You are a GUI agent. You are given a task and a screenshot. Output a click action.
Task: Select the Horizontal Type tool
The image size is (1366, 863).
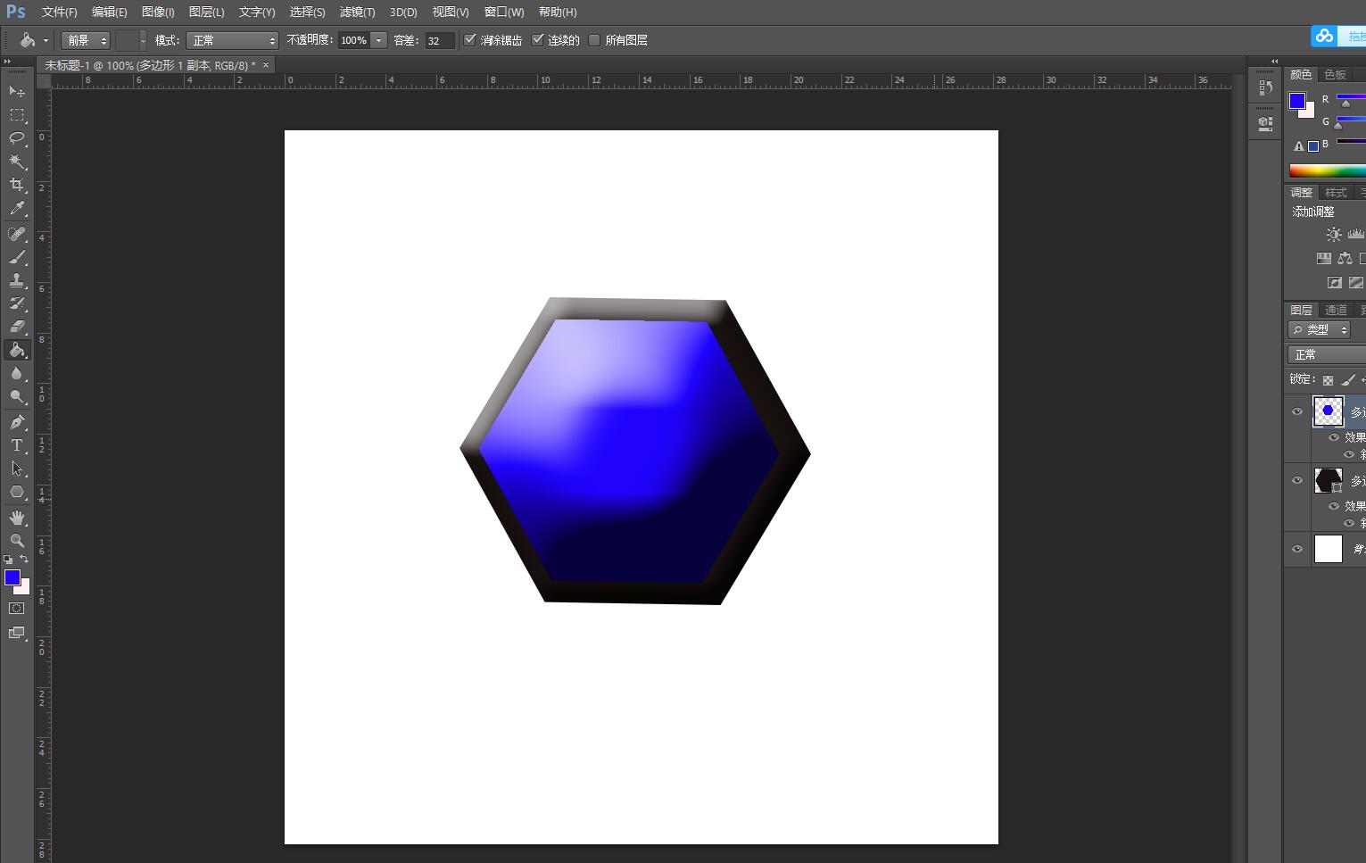click(x=16, y=445)
